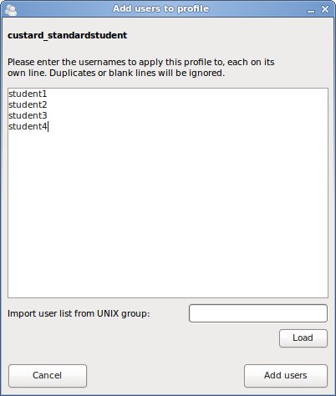Confirm with the Add users button
Screen dimensions: 336x396
coord(286,376)
